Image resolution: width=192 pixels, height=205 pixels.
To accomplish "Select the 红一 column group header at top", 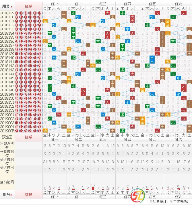I will [55, 4].
